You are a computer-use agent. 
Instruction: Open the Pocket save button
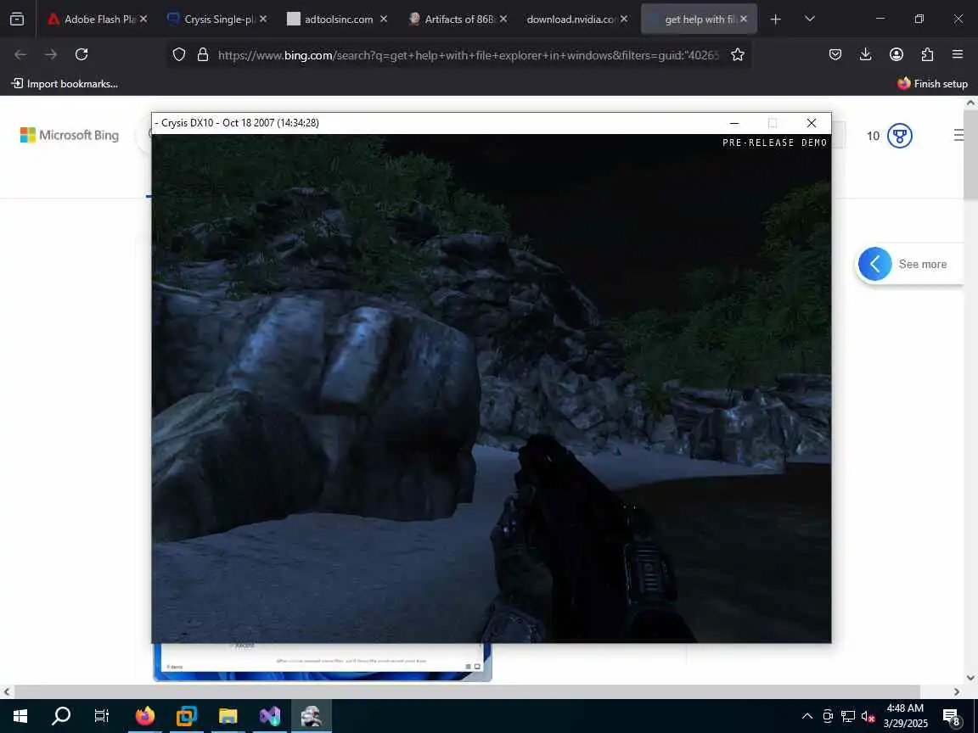click(835, 55)
